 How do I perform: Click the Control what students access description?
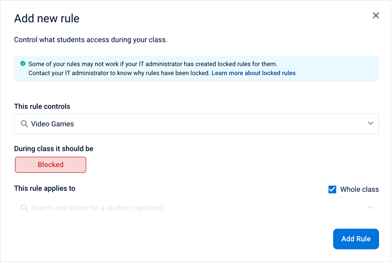click(91, 40)
